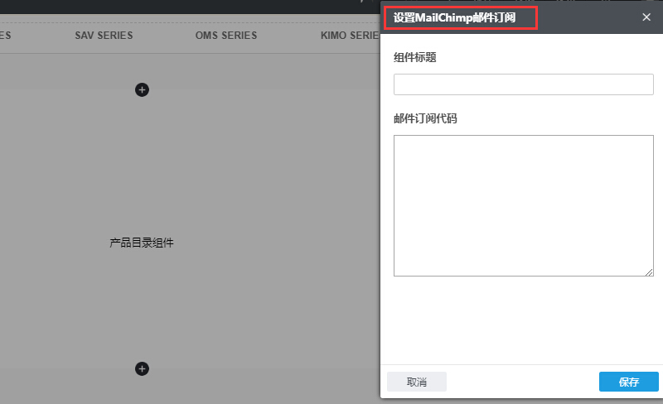The image size is (663, 404).
Task: Save settings with the 保存 button
Action: click(628, 382)
